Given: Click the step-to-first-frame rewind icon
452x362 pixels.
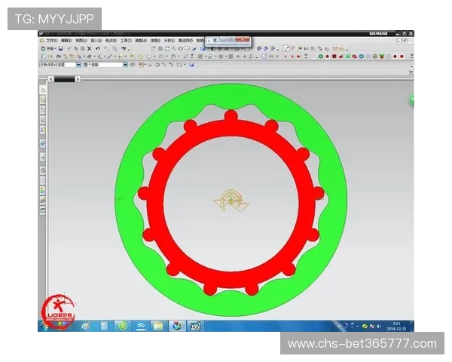Looking at the screenshot, I should (x=271, y=57).
